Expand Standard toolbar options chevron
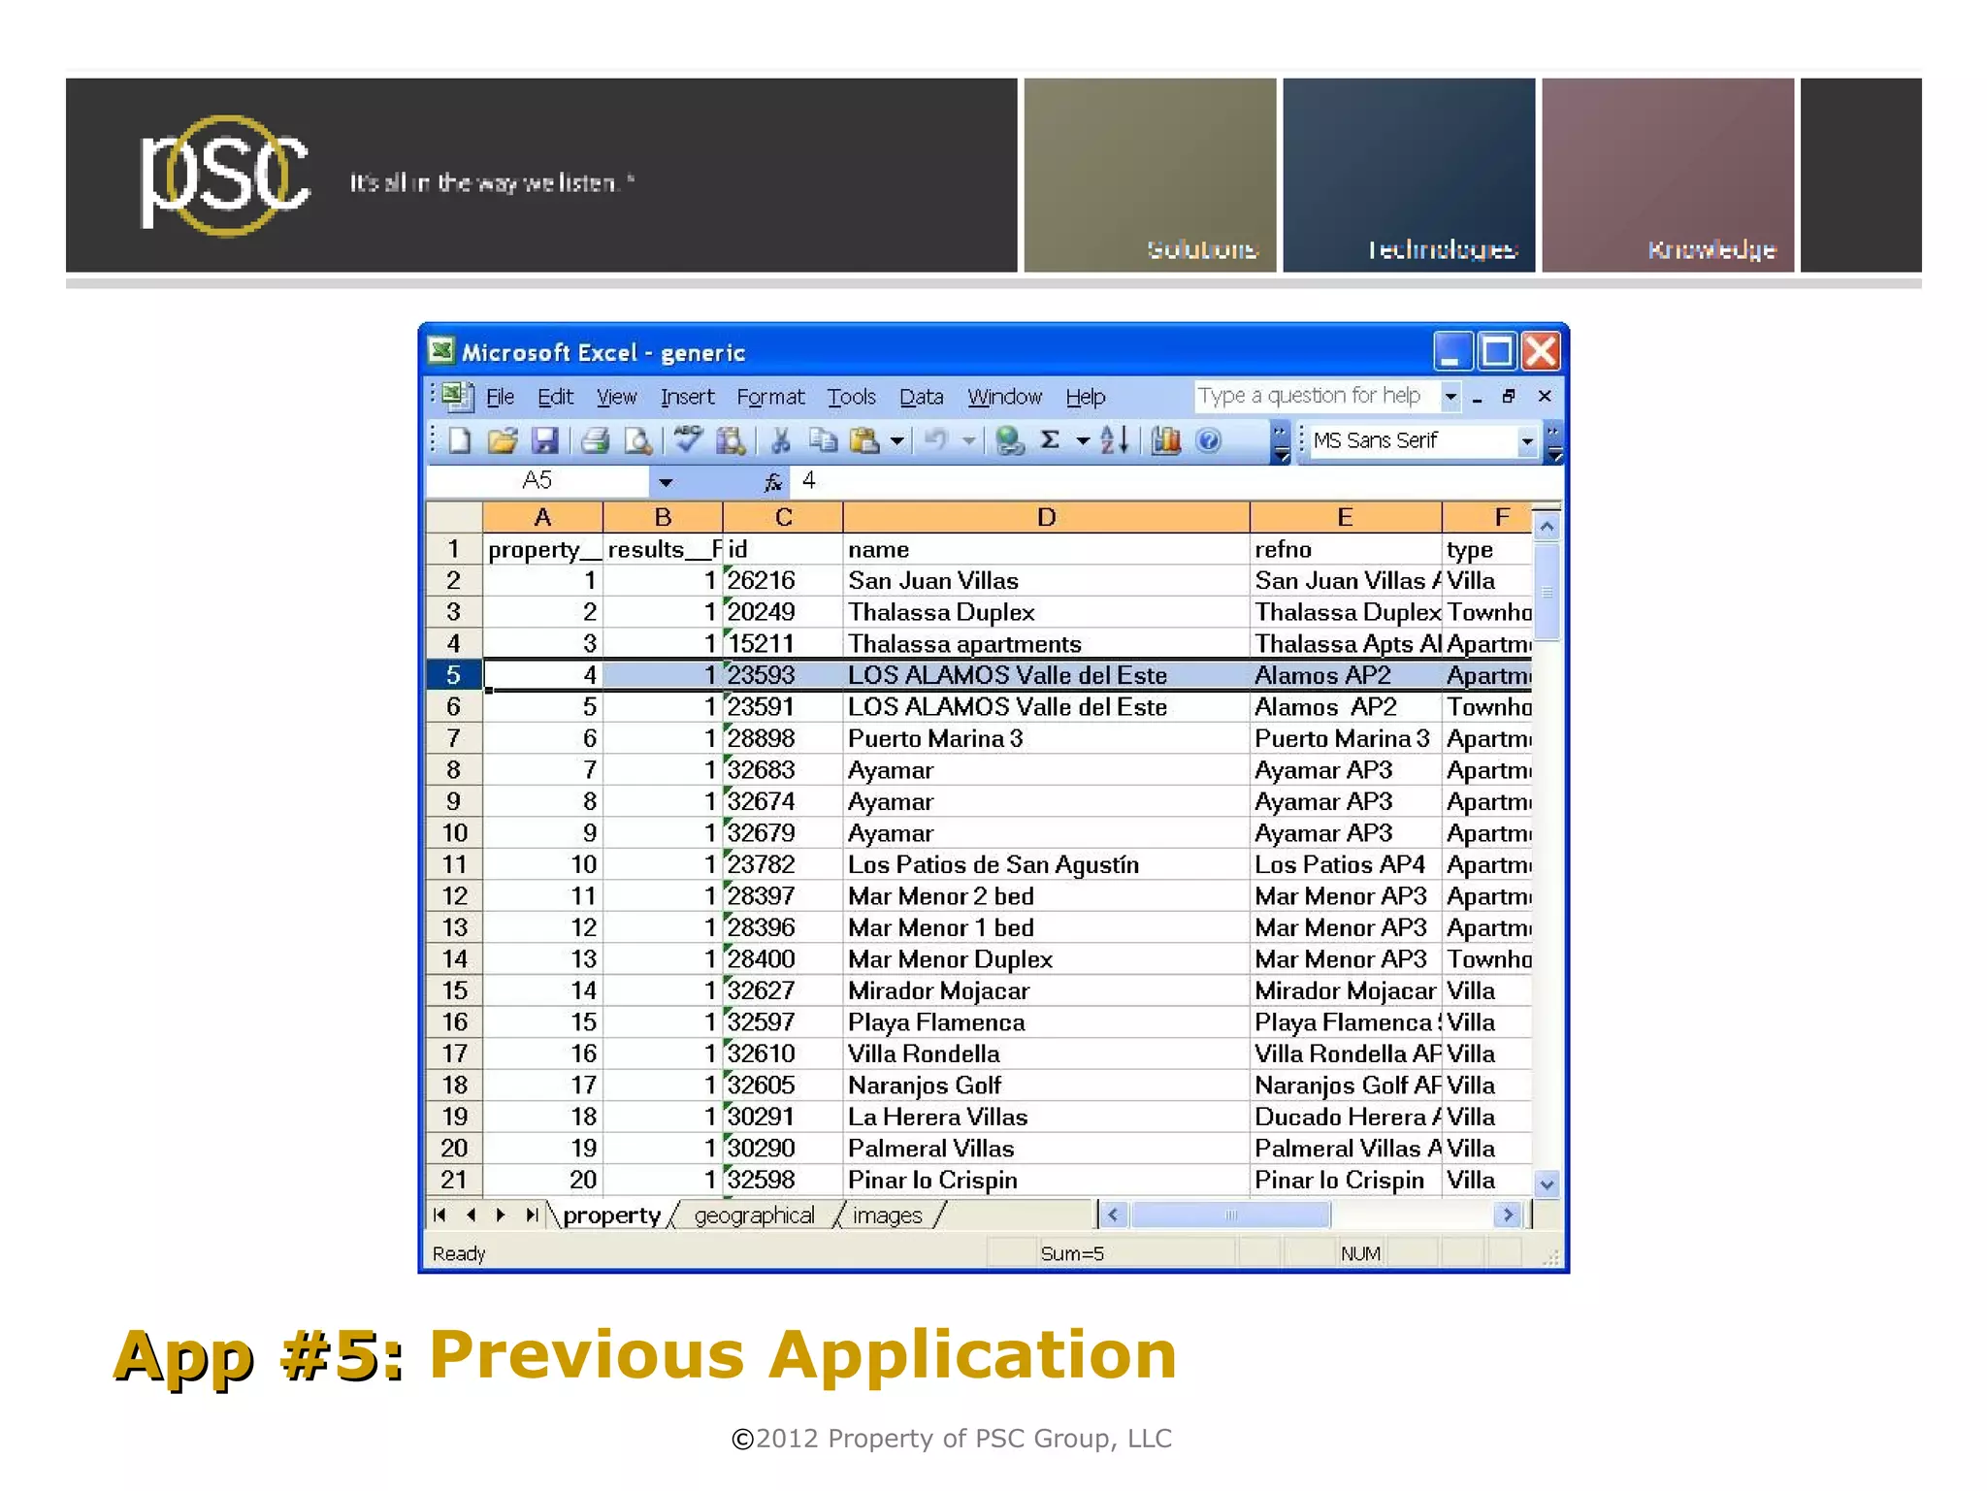This screenshot has width=1987, height=1491. [1281, 442]
